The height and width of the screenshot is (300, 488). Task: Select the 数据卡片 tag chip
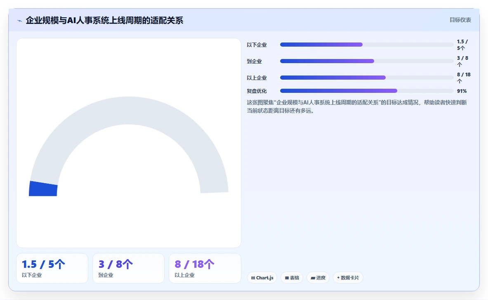tap(348, 278)
